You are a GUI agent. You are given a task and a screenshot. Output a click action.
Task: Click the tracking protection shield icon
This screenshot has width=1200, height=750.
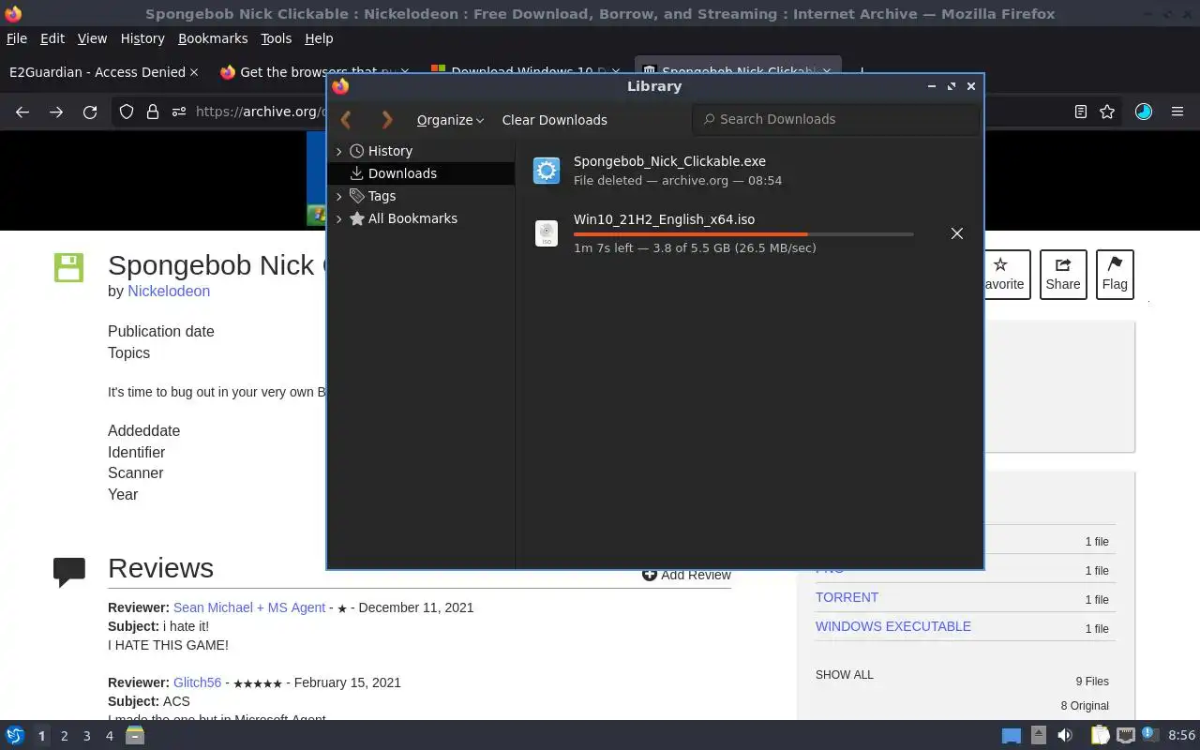coord(127,112)
